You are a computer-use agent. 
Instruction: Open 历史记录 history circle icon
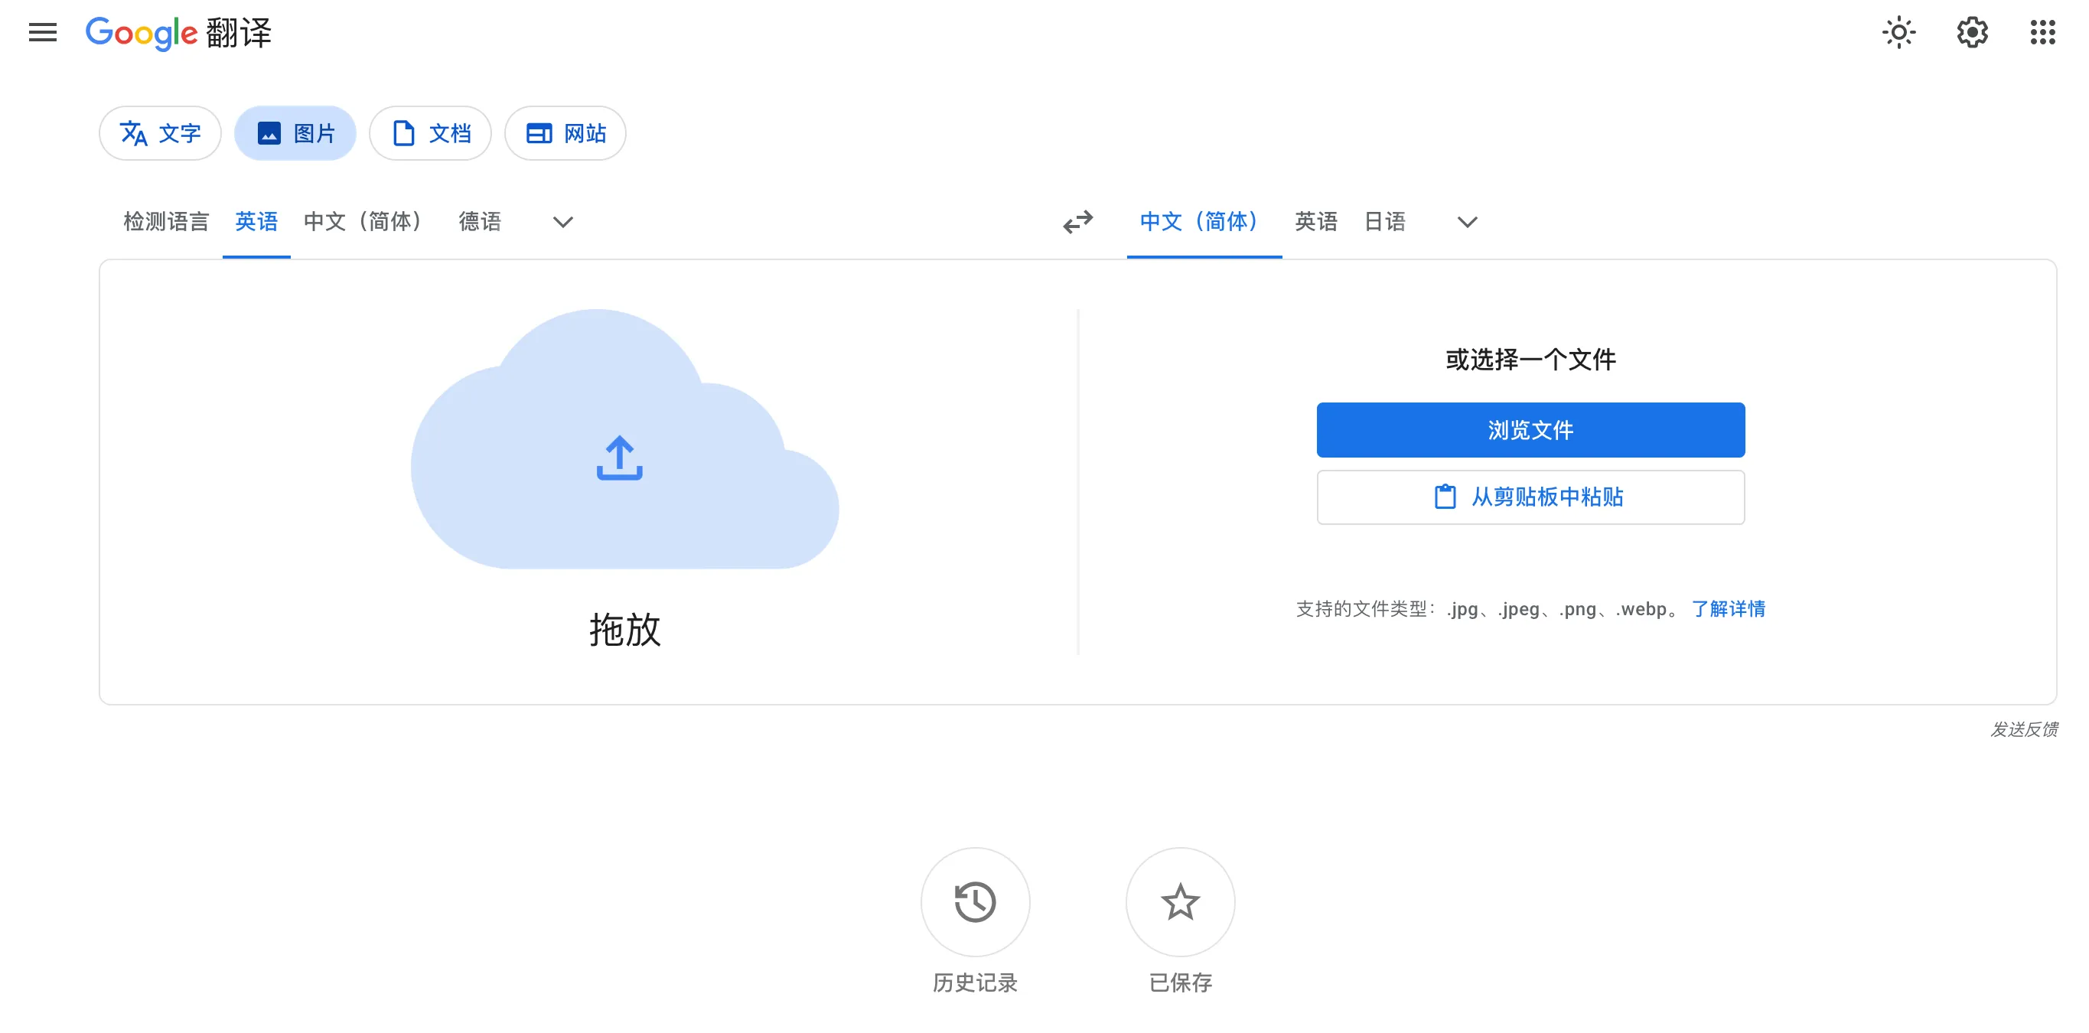975,901
